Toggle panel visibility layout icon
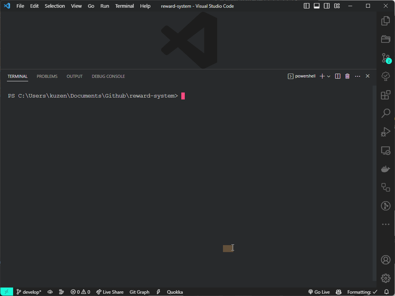 click(x=317, y=6)
